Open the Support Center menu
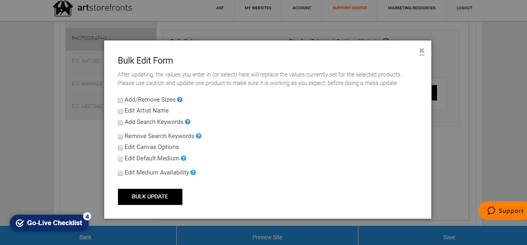Screen dimensions: 527x245 [x=349, y=8]
